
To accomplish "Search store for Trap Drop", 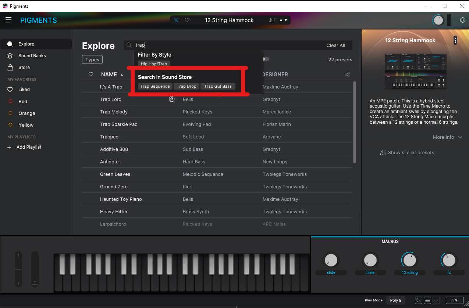I will coord(186,86).
